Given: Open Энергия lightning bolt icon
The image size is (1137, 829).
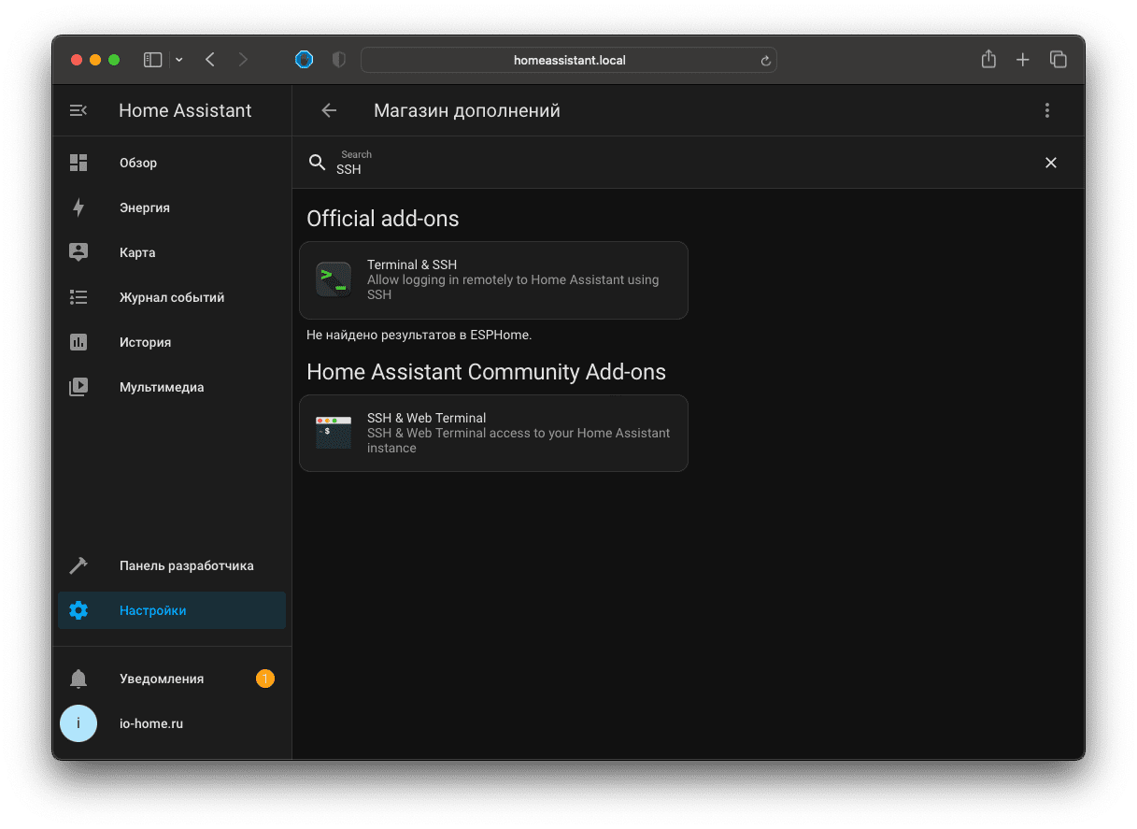Looking at the screenshot, I should 78,207.
